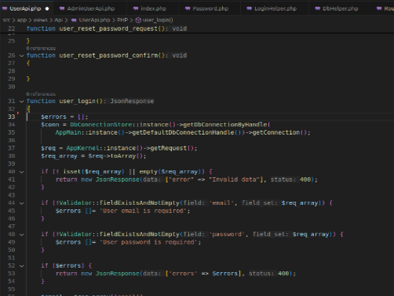Screen dimensions: 394x296
Task: Click 'user_reset_password_confirm' function name on line 26
Action: pyautogui.click(x=108, y=55)
